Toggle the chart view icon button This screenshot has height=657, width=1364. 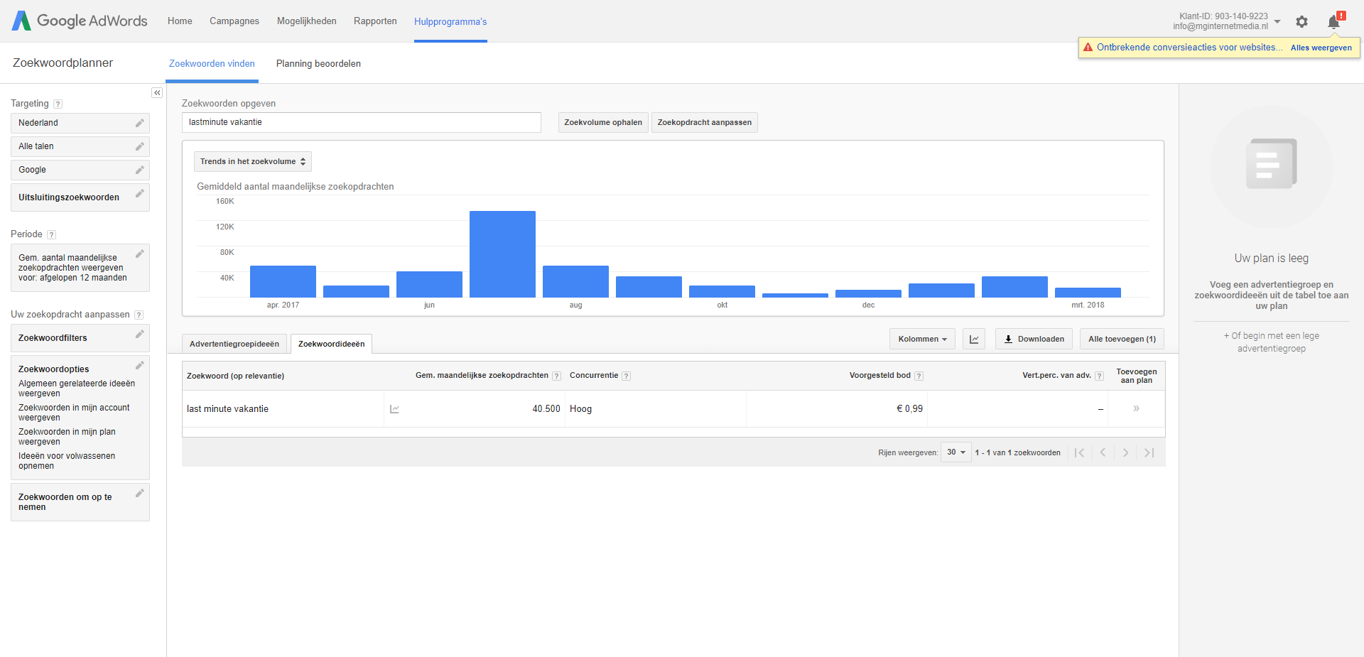tap(974, 340)
